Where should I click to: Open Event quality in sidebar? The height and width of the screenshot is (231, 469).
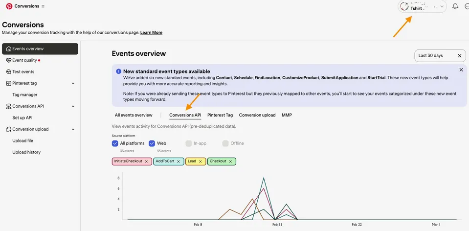click(24, 61)
